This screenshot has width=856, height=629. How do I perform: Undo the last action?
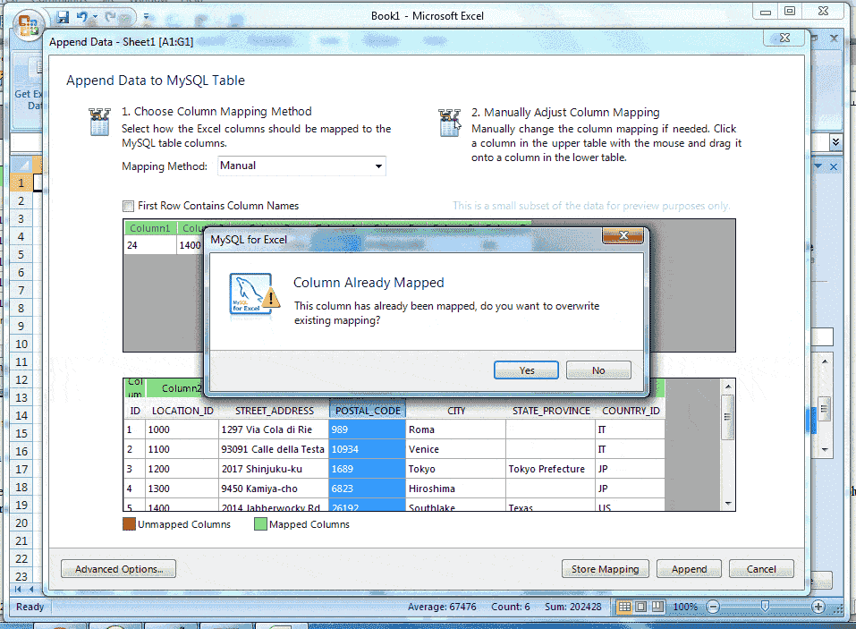point(81,15)
